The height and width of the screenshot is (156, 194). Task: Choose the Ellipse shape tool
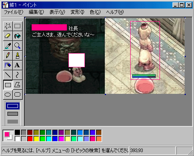[x=8, y=95]
